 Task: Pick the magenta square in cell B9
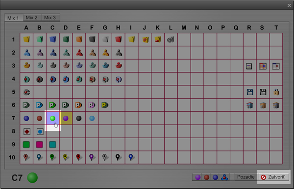39,145
